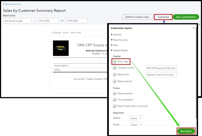Toggle the Date prepared checkbox
Image resolution: width=202 pixels, height=136 pixels.
pyautogui.click(x=115, y=94)
